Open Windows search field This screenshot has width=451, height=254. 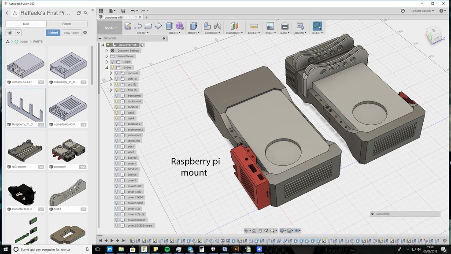pyautogui.click(x=52, y=250)
